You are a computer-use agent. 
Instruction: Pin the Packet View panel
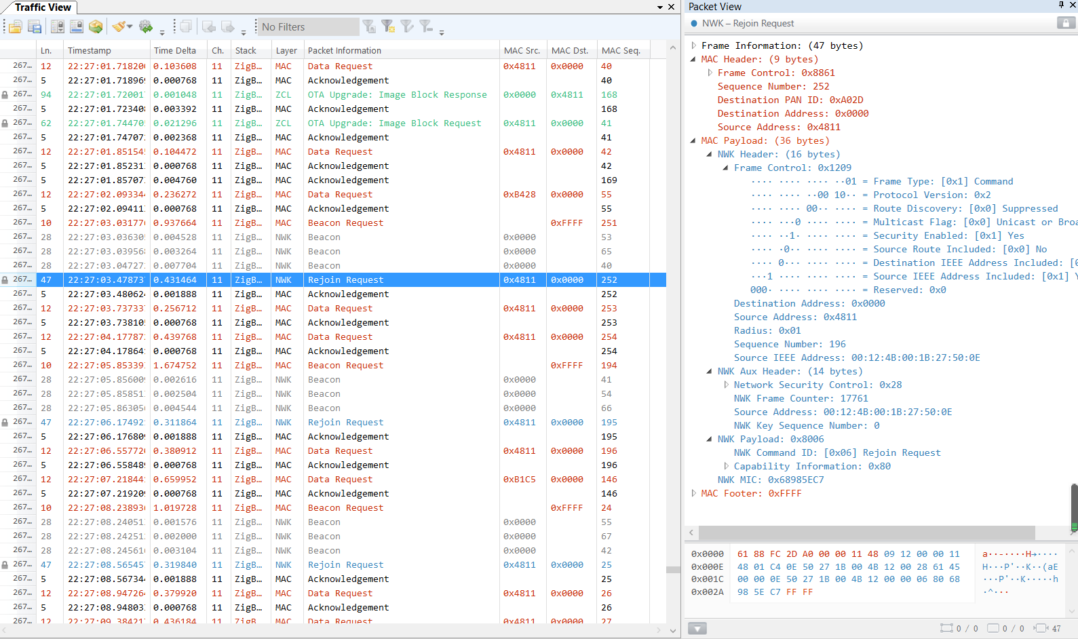1061,5
